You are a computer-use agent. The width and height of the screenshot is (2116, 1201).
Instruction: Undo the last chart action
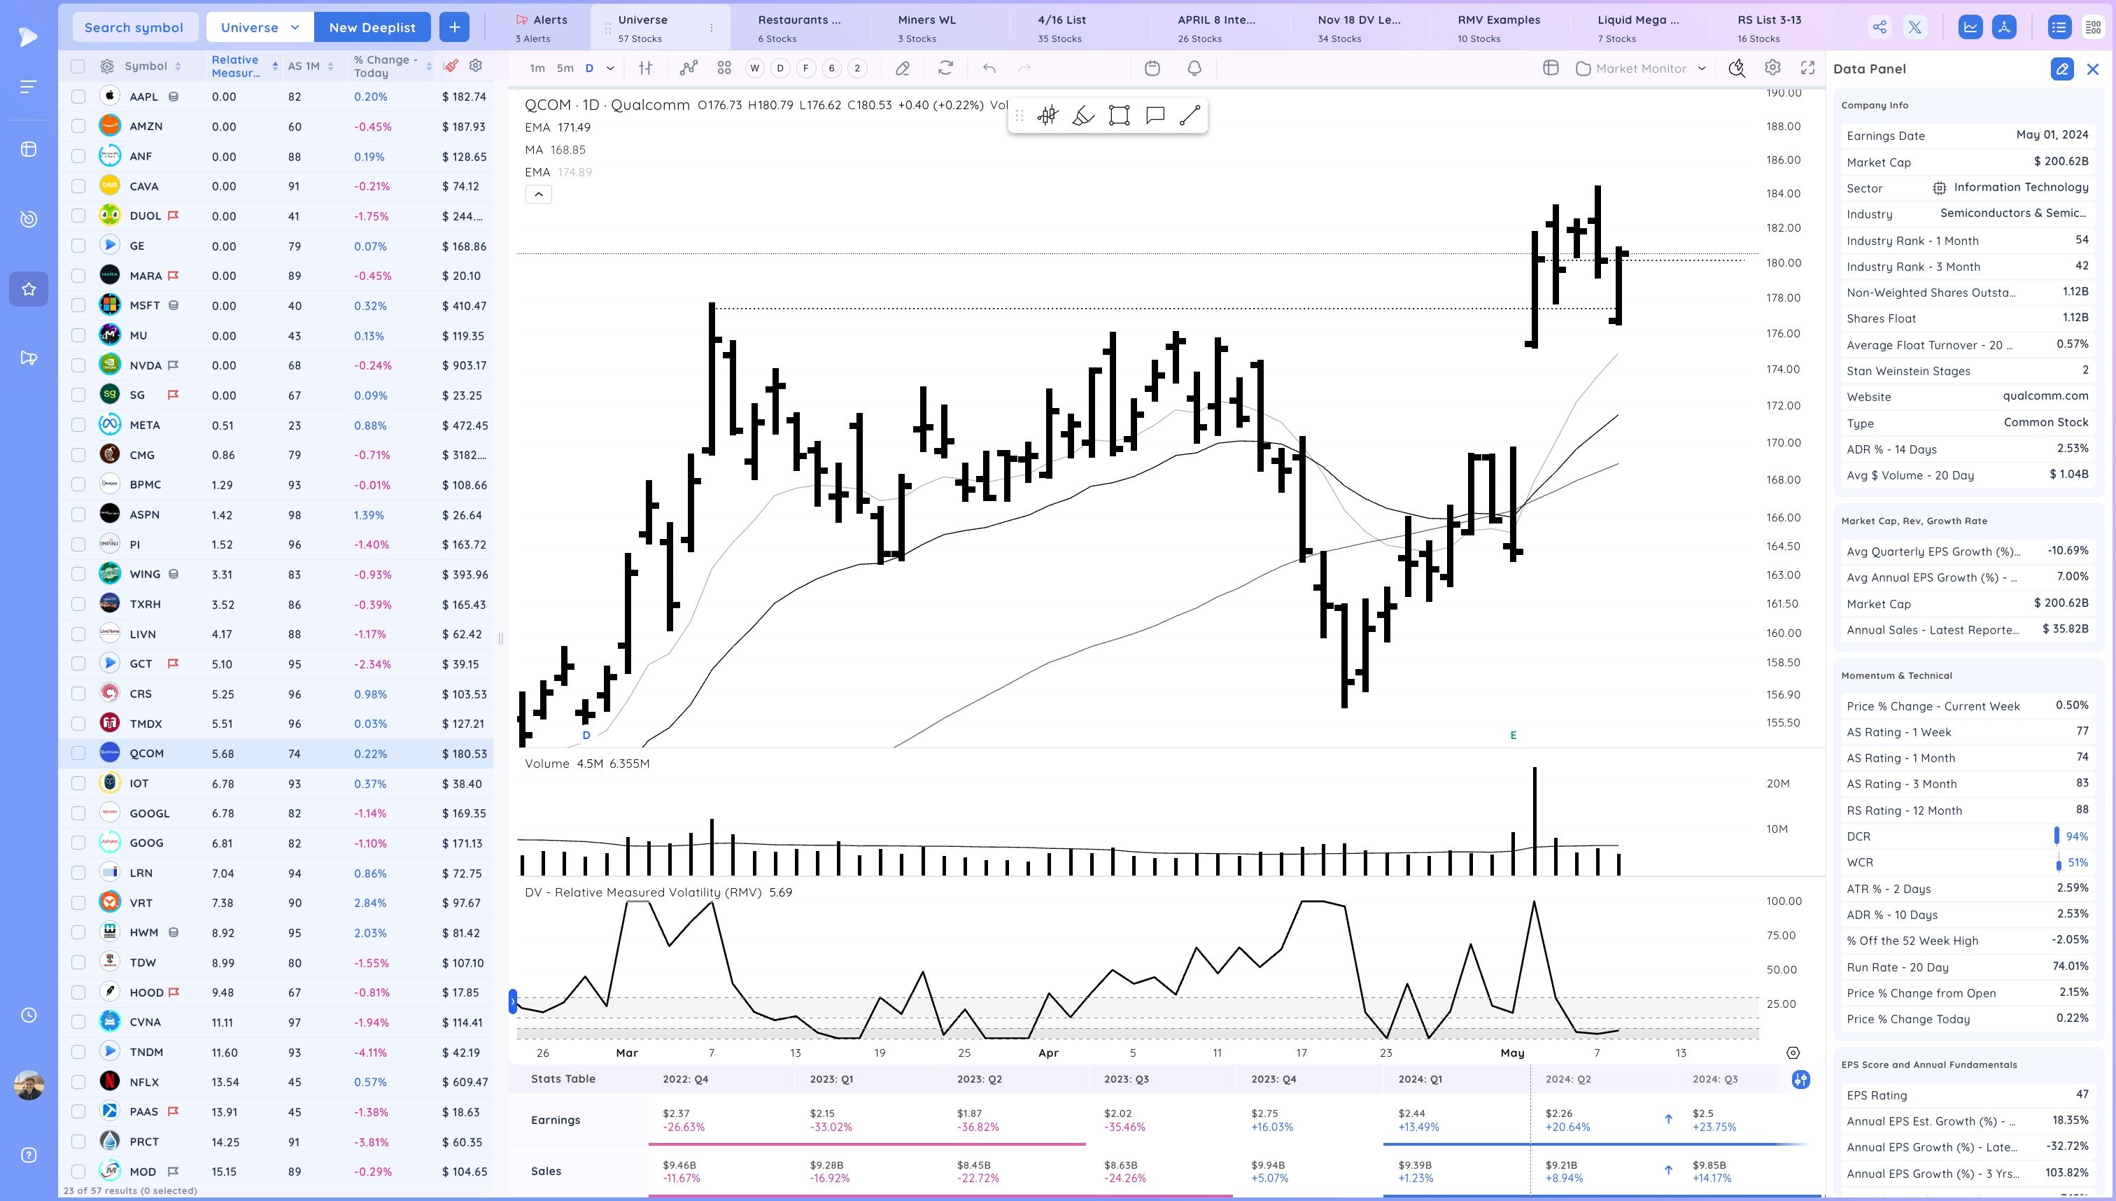(x=989, y=69)
